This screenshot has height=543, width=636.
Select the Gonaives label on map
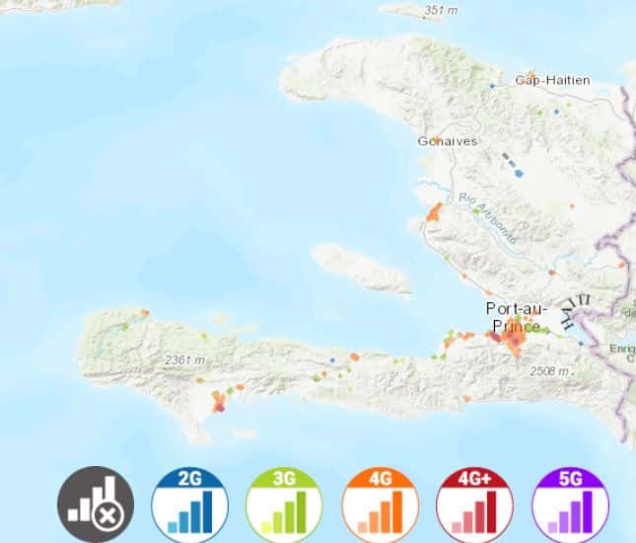pyautogui.click(x=448, y=141)
